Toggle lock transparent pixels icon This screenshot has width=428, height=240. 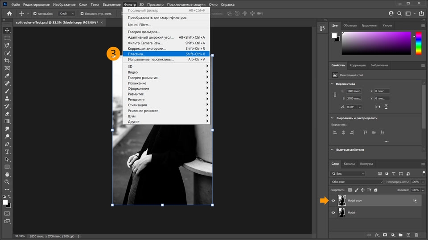click(x=350, y=190)
